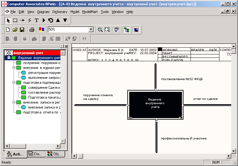This screenshot has height=166, width=238.
Task: Click the zoom magnifier icon
Action: point(100,30)
